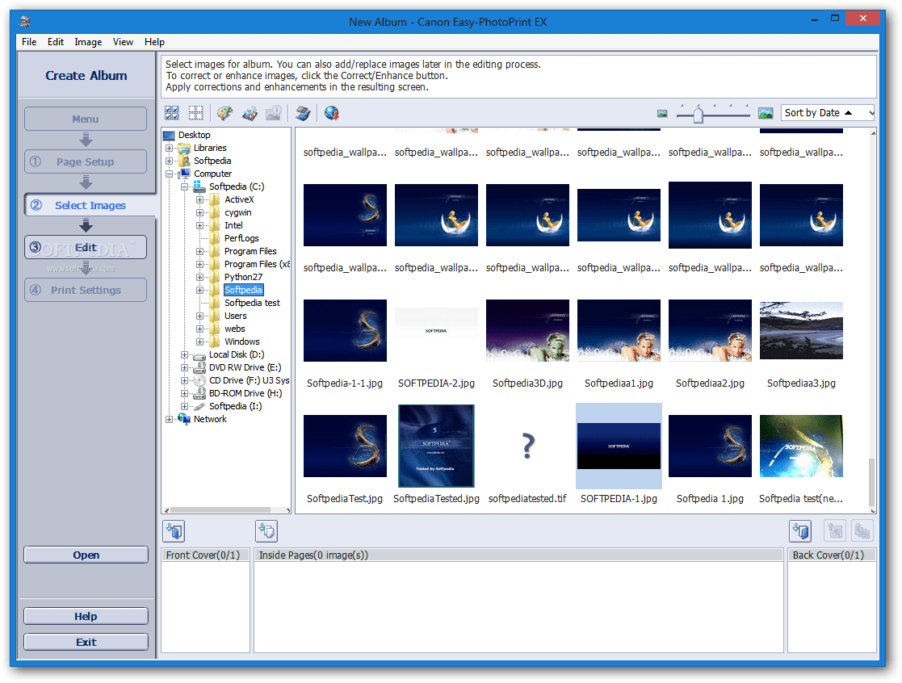Select the highlighted SOFTPEDIA-1.jpg thumbnail
Image resolution: width=902 pixels, height=683 pixels.
coord(619,446)
